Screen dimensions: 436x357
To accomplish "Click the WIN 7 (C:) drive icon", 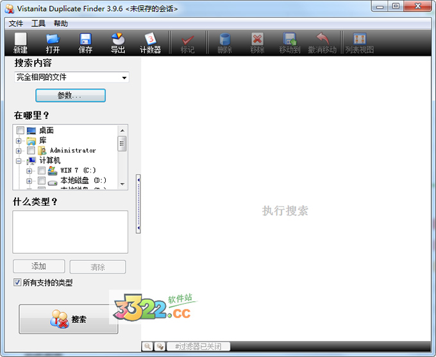I will click(53, 170).
